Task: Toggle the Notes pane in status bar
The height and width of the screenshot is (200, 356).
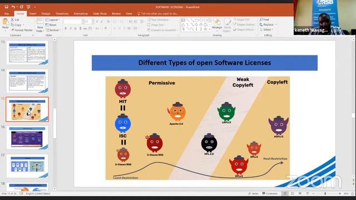Action: tap(254, 193)
